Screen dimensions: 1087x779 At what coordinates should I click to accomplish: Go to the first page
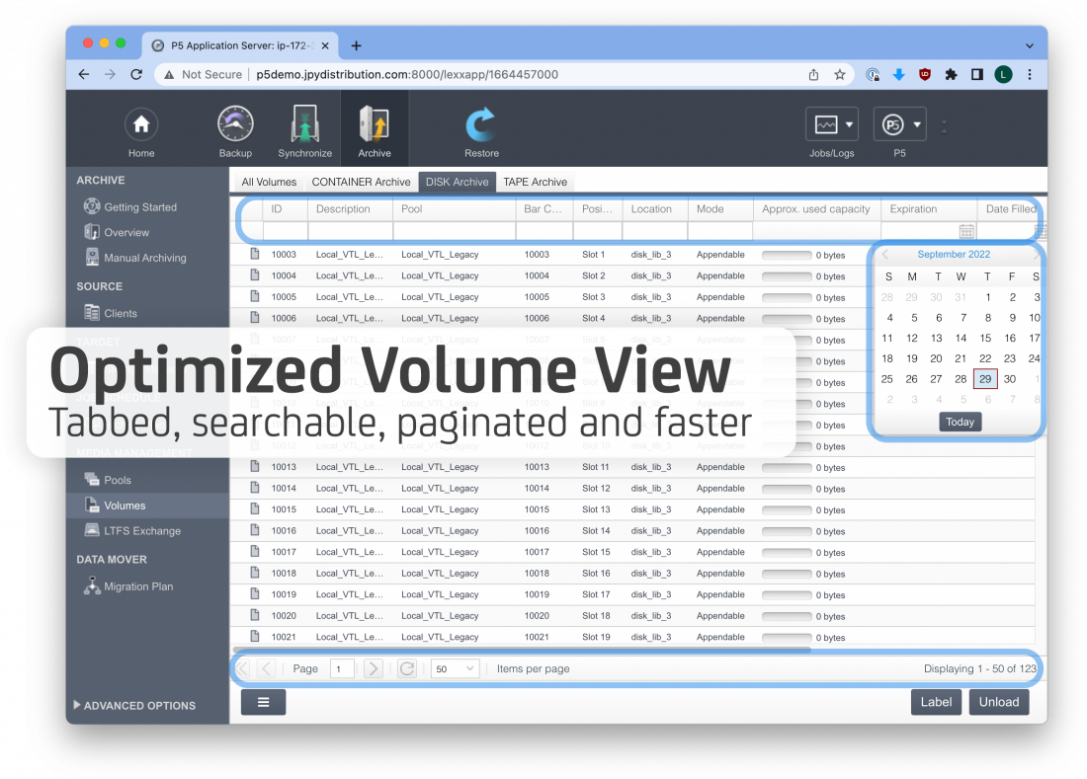[242, 668]
